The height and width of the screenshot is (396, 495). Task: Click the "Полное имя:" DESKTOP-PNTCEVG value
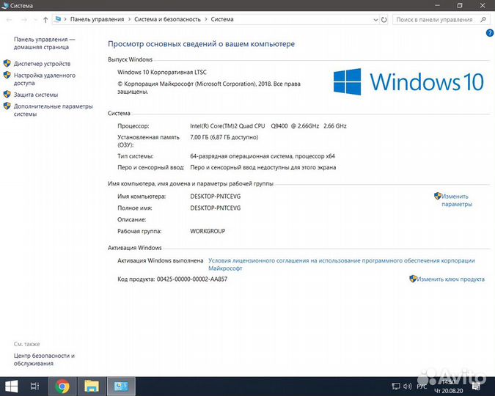tap(216, 208)
